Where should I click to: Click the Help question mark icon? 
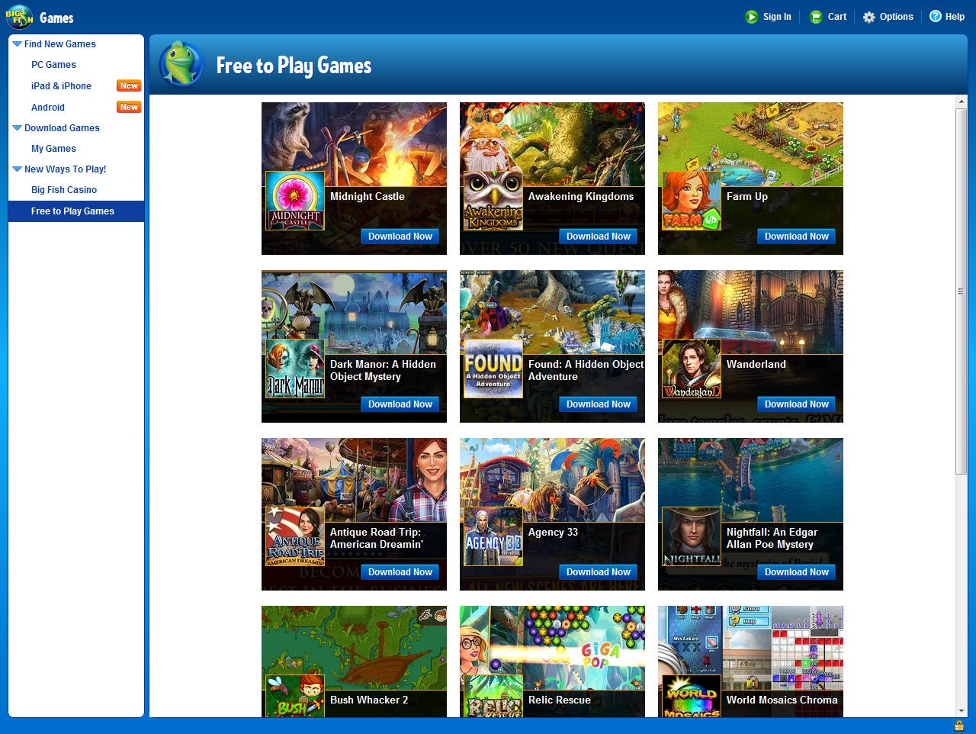coord(936,16)
